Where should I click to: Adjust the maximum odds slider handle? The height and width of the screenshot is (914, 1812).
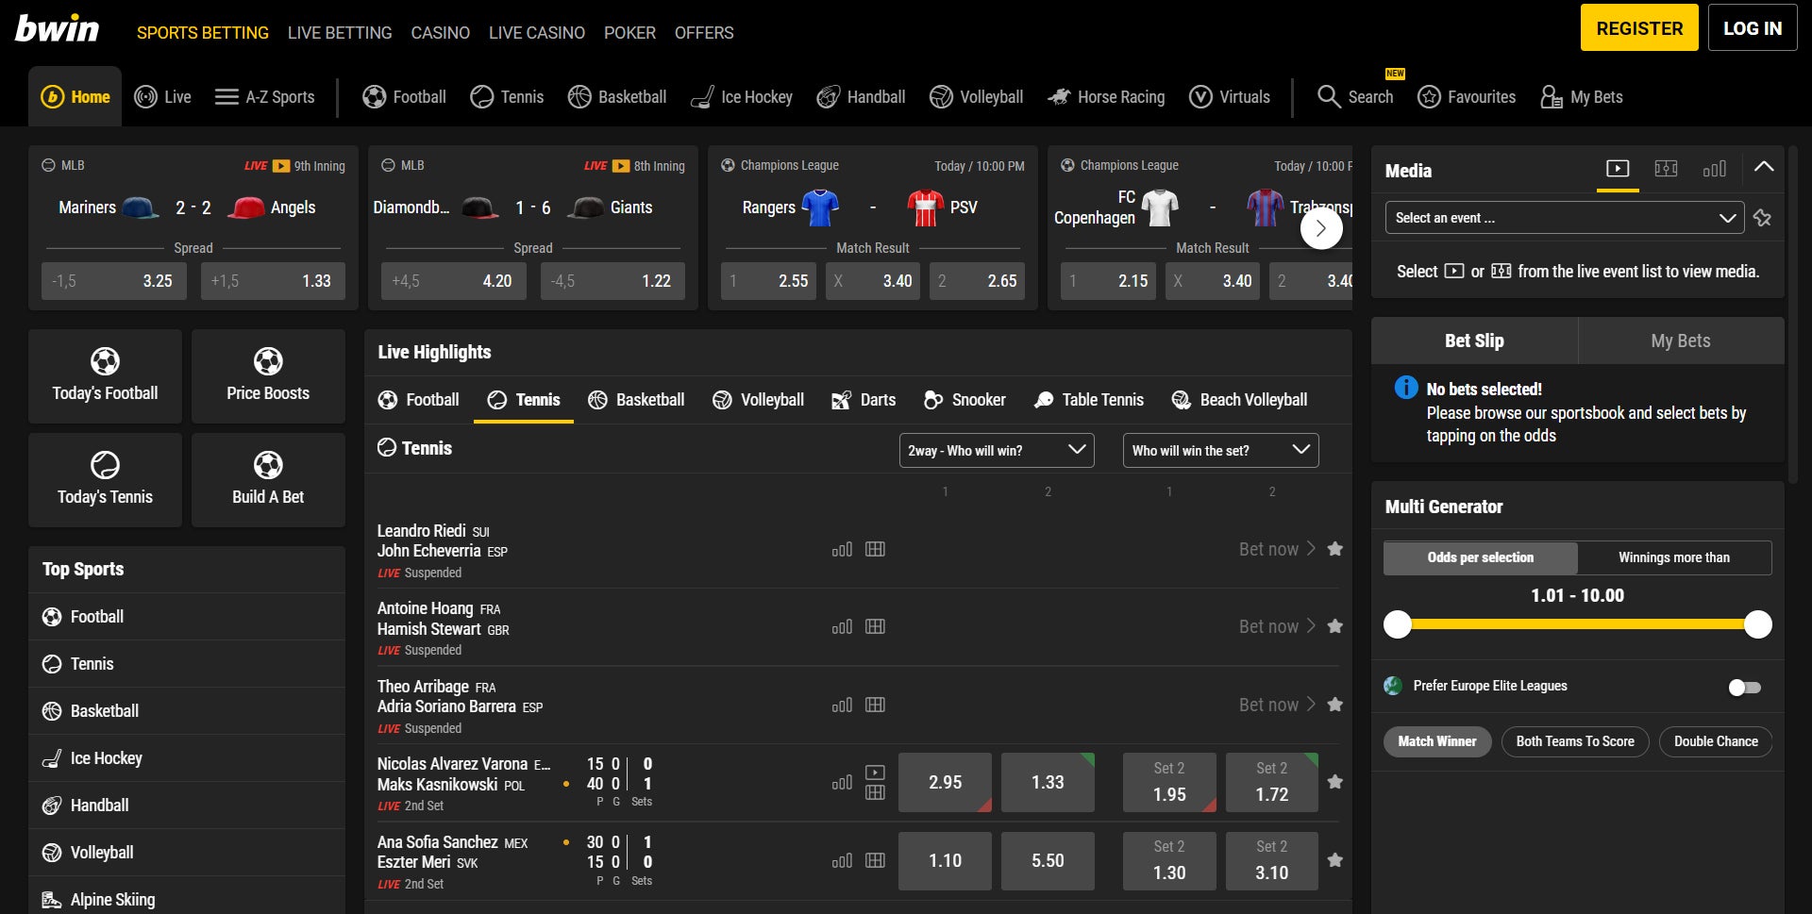[1757, 624]
